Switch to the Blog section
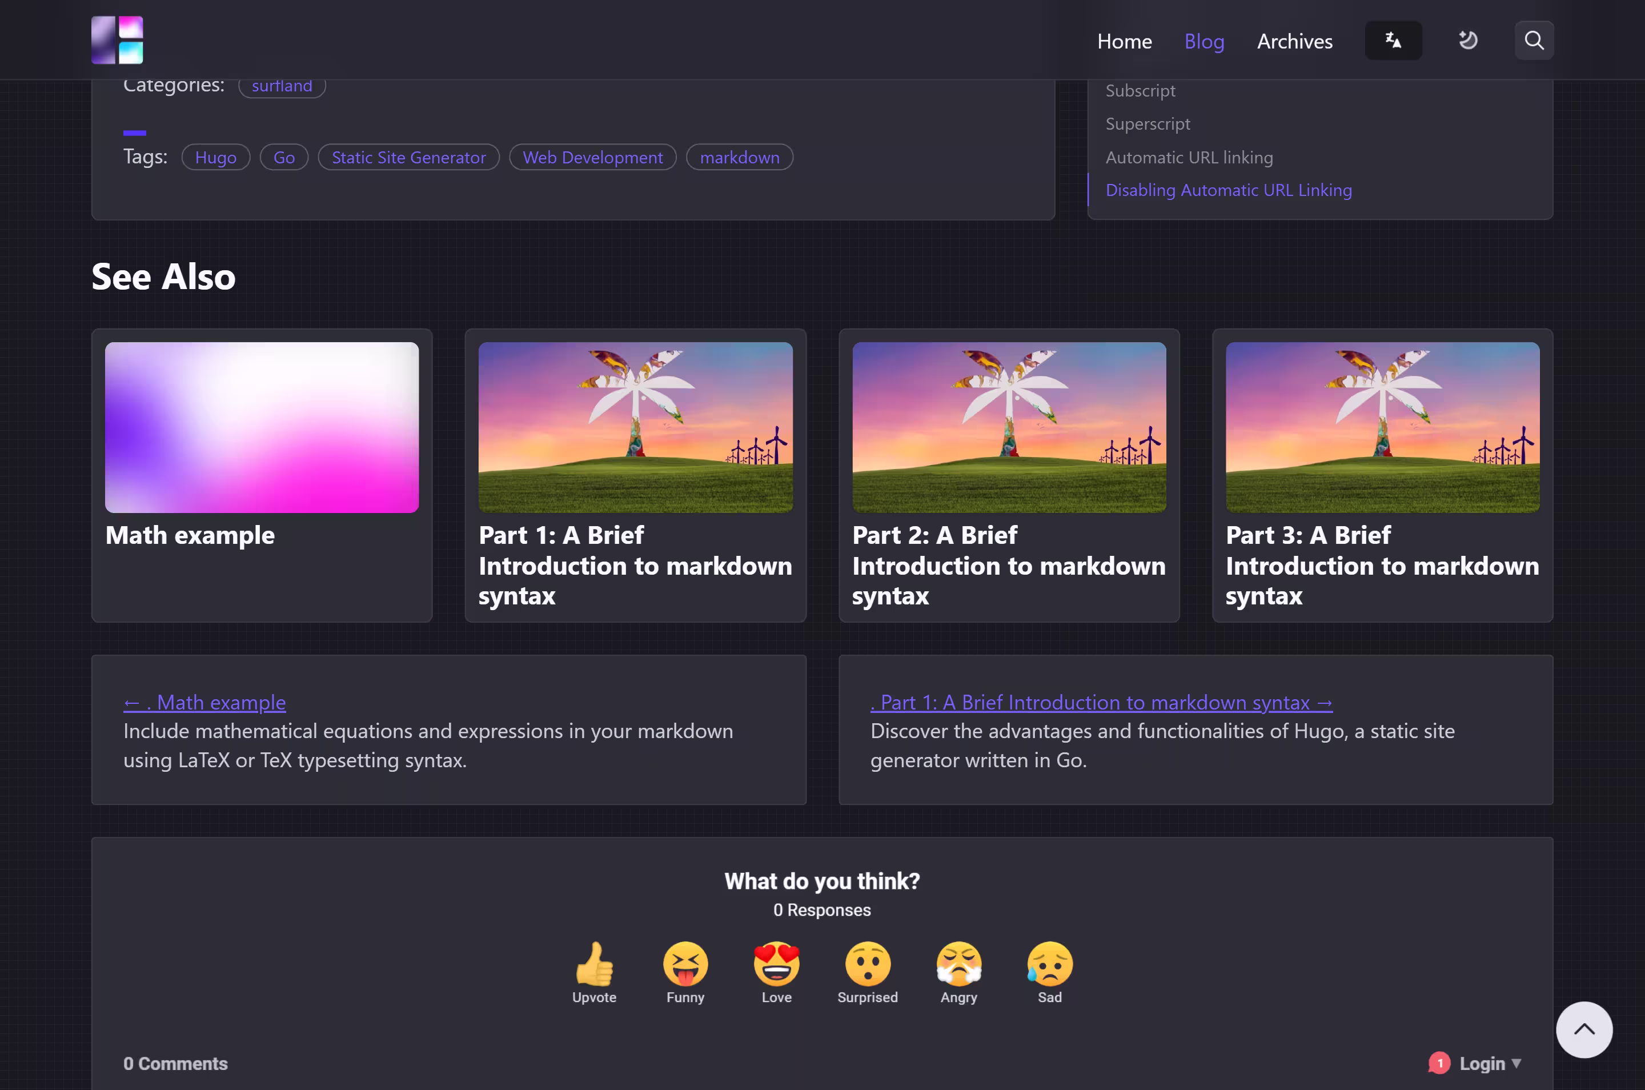Image resolution: width=1645 pixels, height=1090 pixels. tap(1203, 41)
